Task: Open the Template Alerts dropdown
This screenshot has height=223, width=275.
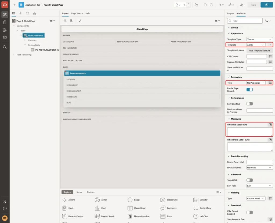Action: (256, 45)
